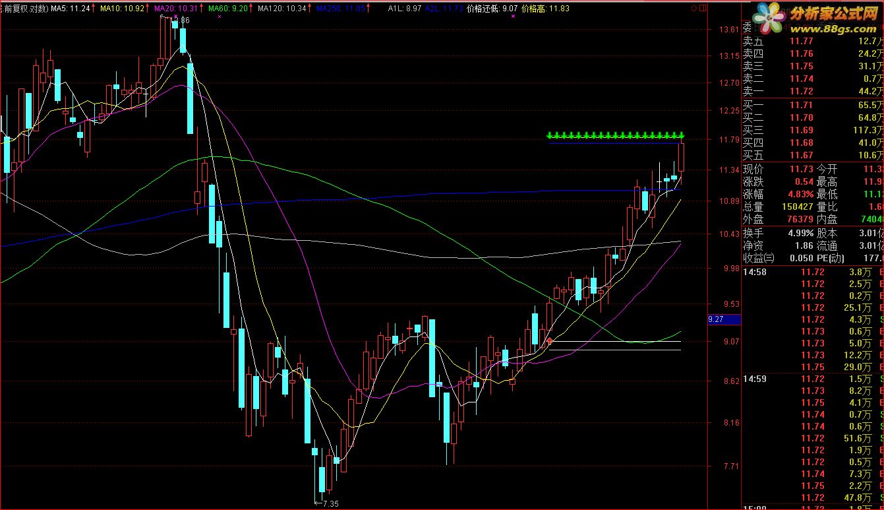884x510 pixels.
Task: Click the A1L: 8.97 value
Action: pyautogui.click(x=405, y=9)
